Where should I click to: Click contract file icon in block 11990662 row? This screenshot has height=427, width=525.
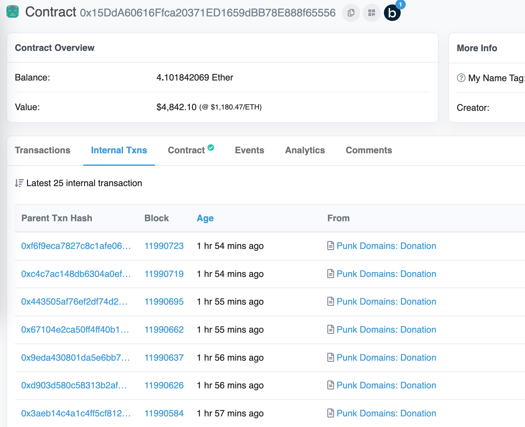330,329
